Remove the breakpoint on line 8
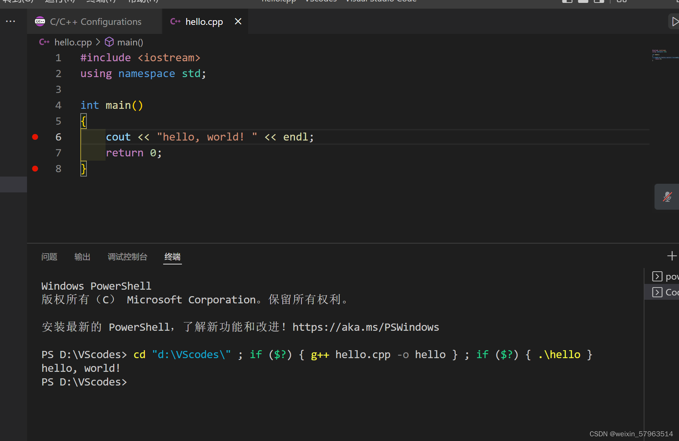Image resolution: width=679 pixels, height=441 pixels. (35, 168)
